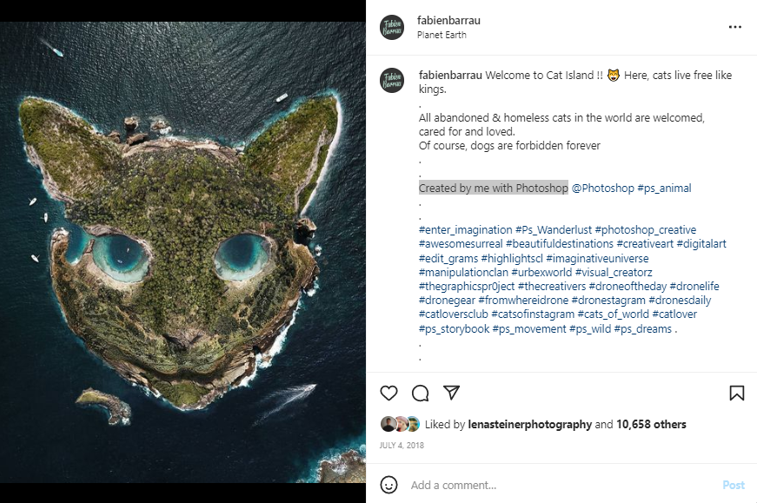Click the Cat Island photo
The height and width of the screenshot is (503, 757).
(183, 252)
